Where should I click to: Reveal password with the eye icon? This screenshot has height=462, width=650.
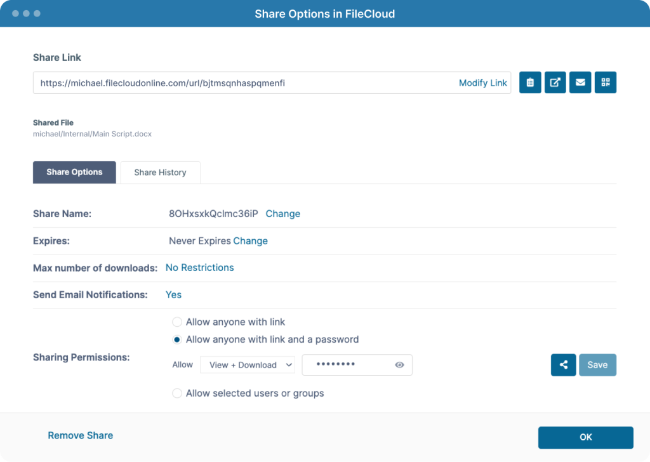[x=400, y=365]
